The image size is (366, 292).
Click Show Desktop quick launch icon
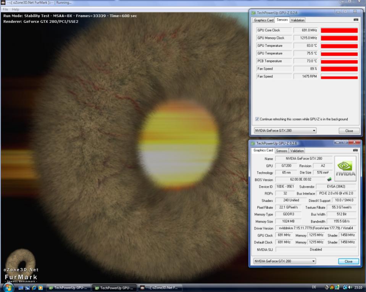[x=21, y=288]
